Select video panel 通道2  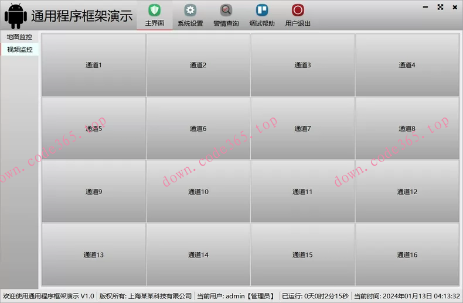point(198,65)
